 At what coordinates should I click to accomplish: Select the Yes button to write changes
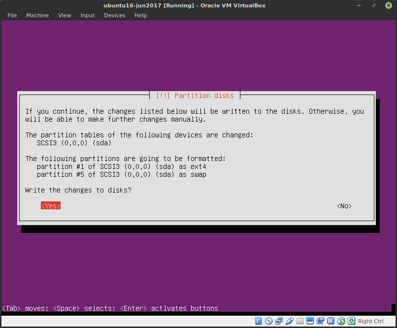pyautogui.click(x=50, y=205)
